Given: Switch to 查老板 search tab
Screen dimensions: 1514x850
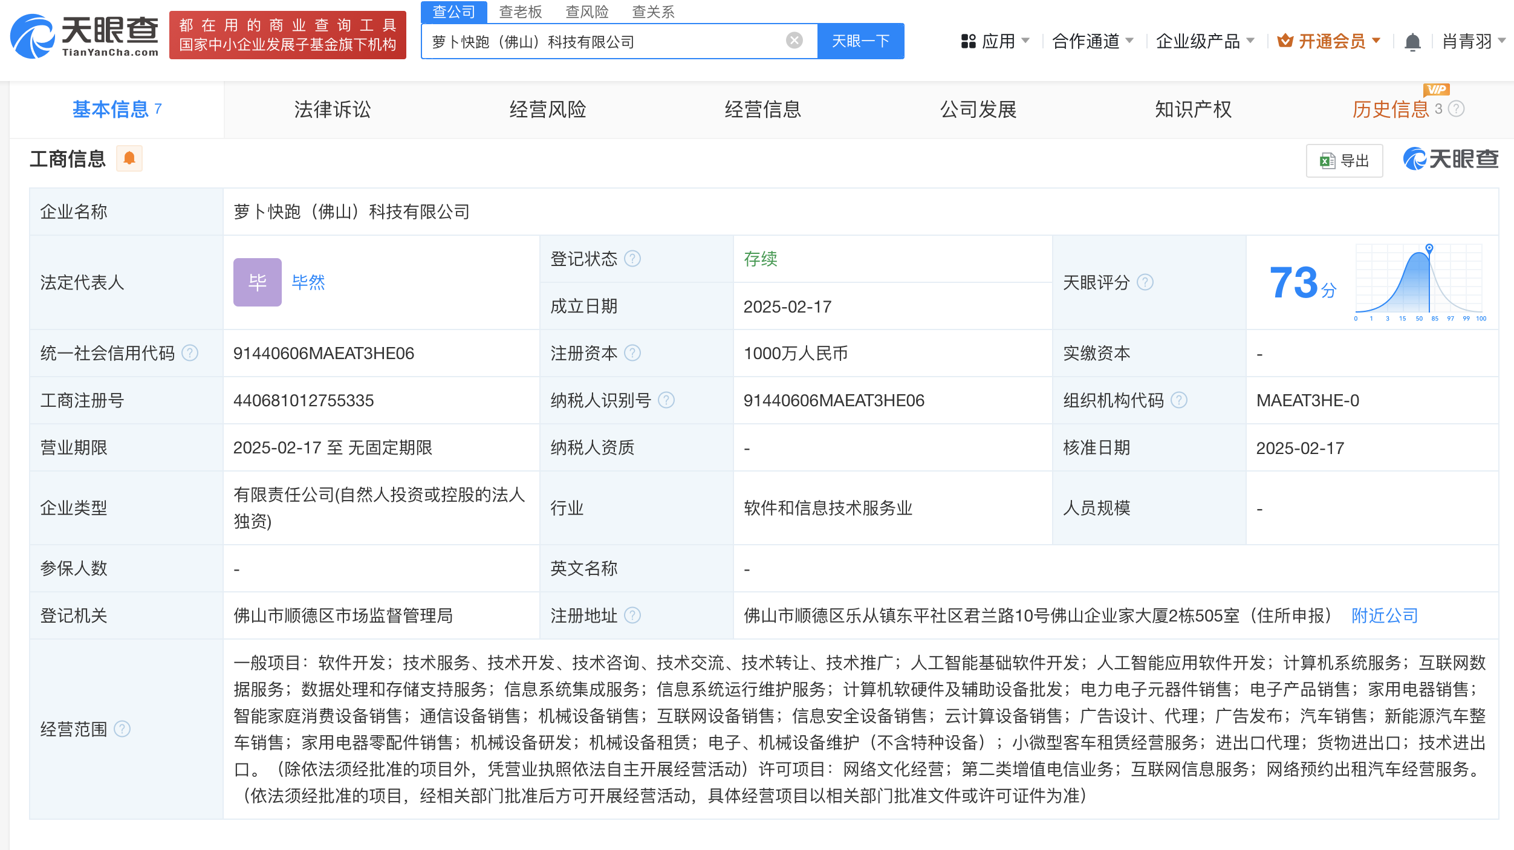Looking at the screenshot, I should 520,11.
